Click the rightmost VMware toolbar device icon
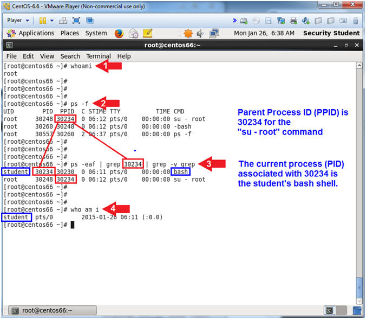 [356, 21]
